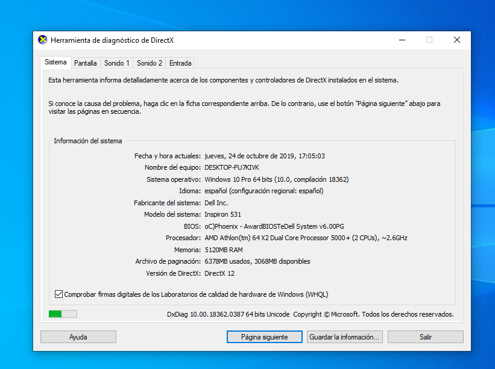Click the Nombre del equipo label
This screenshot has height=369, width=495.
click(172, 167)
